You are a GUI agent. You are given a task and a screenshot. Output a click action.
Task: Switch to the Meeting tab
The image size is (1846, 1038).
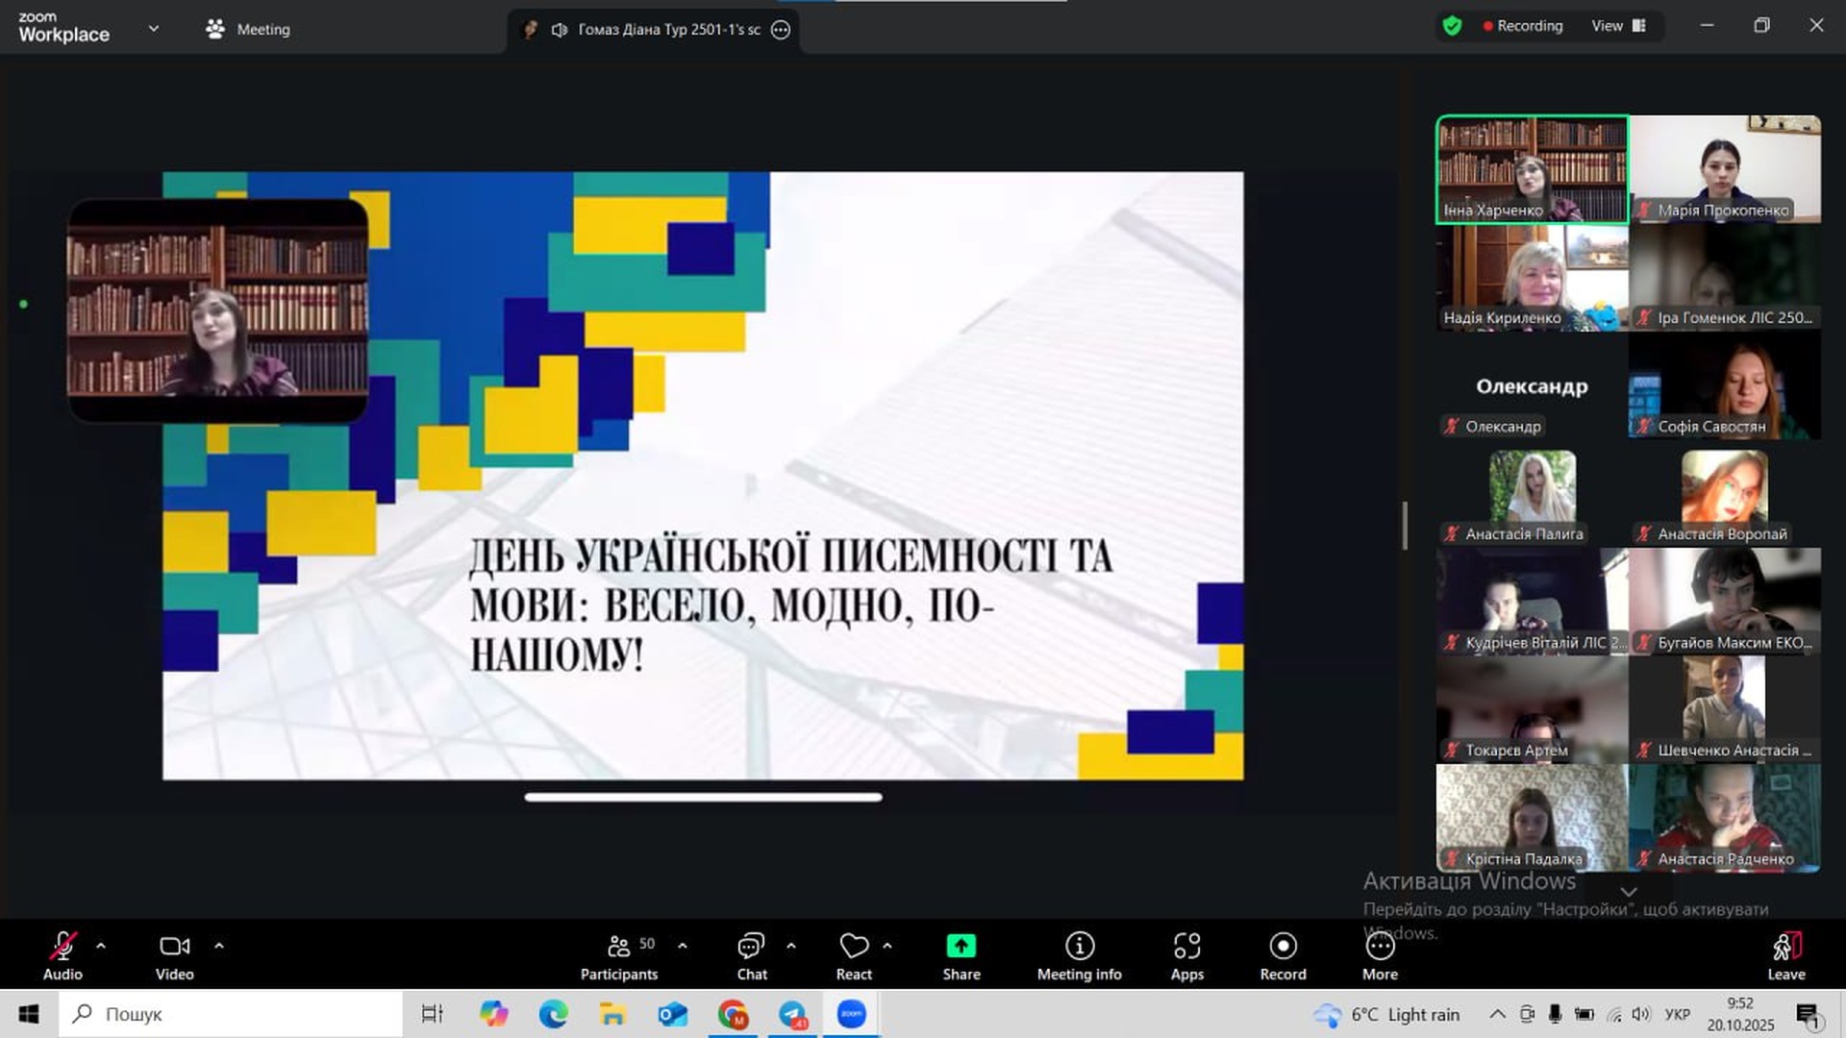248,29
